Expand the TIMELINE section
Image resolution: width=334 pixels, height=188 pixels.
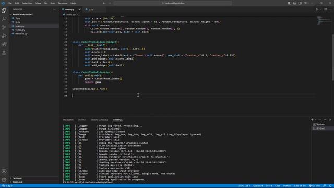click(x=17, y=182)
